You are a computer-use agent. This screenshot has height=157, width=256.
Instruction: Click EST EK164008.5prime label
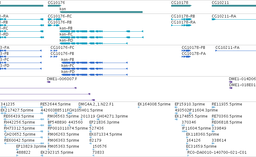tap(154, 104)
